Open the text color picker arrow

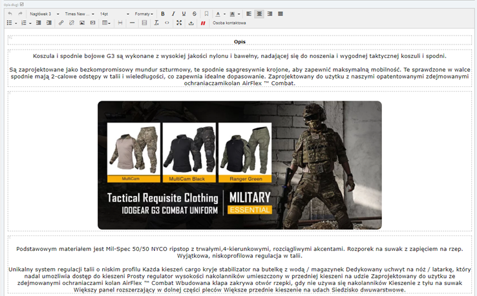224,14
